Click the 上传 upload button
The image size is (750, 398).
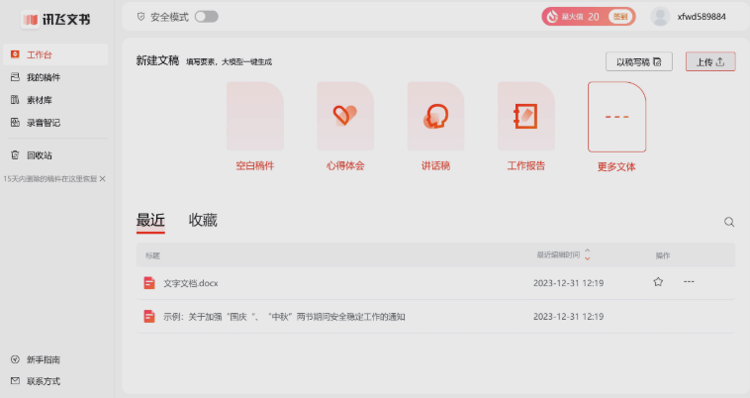click(710, 61)
